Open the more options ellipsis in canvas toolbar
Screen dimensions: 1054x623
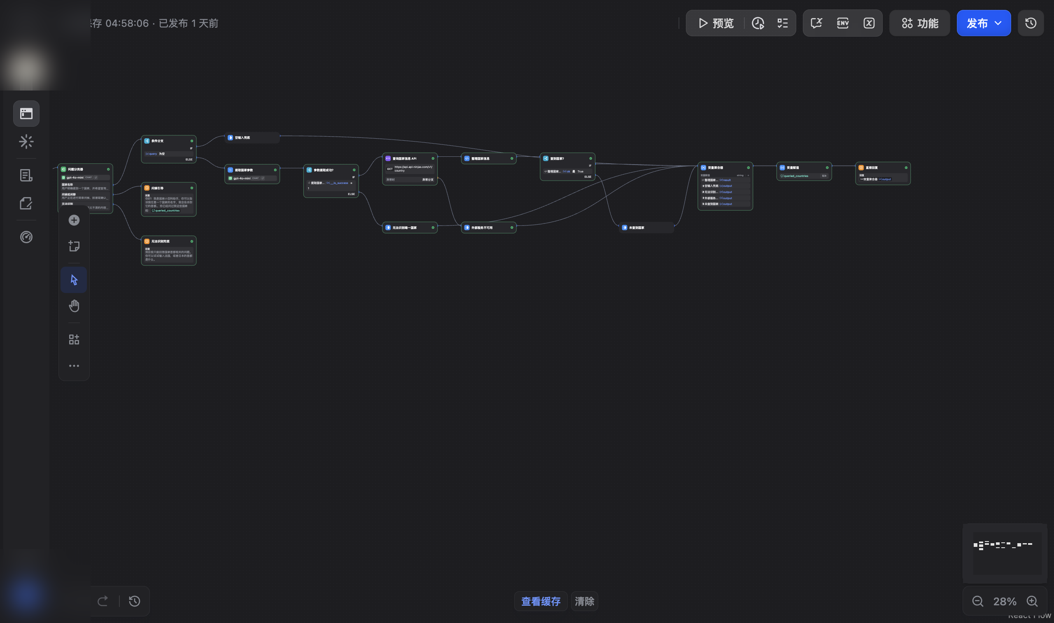tap(74, 366)
